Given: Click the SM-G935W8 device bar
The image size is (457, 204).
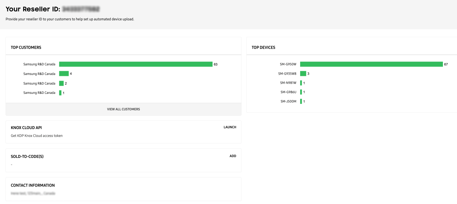Looking at the screenshot, I should point(303,74).
